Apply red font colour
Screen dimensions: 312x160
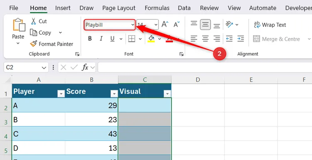169,39
